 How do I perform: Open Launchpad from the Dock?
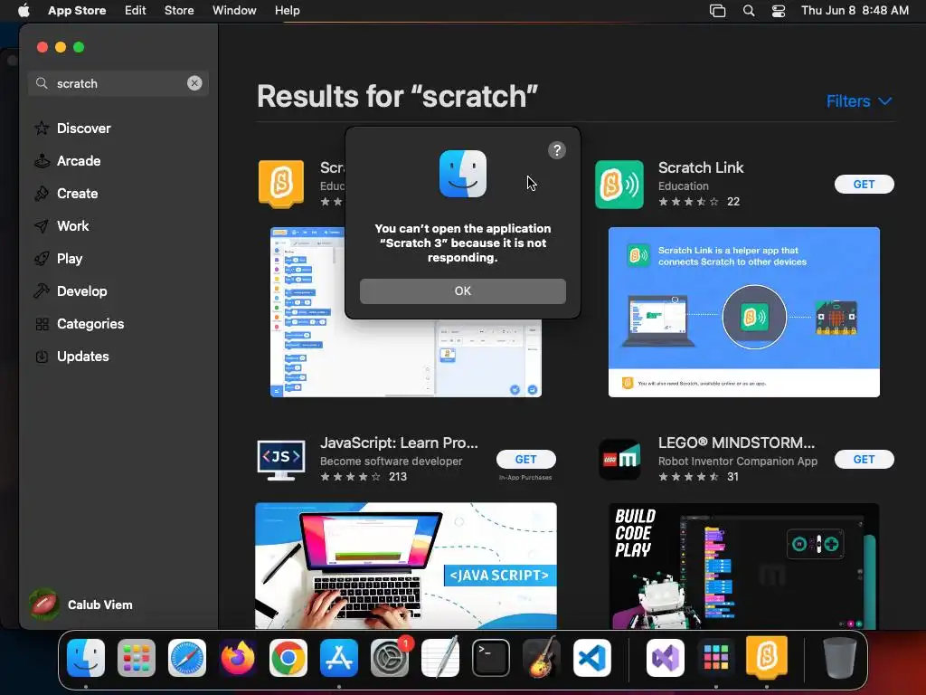[x=137, y=658]
